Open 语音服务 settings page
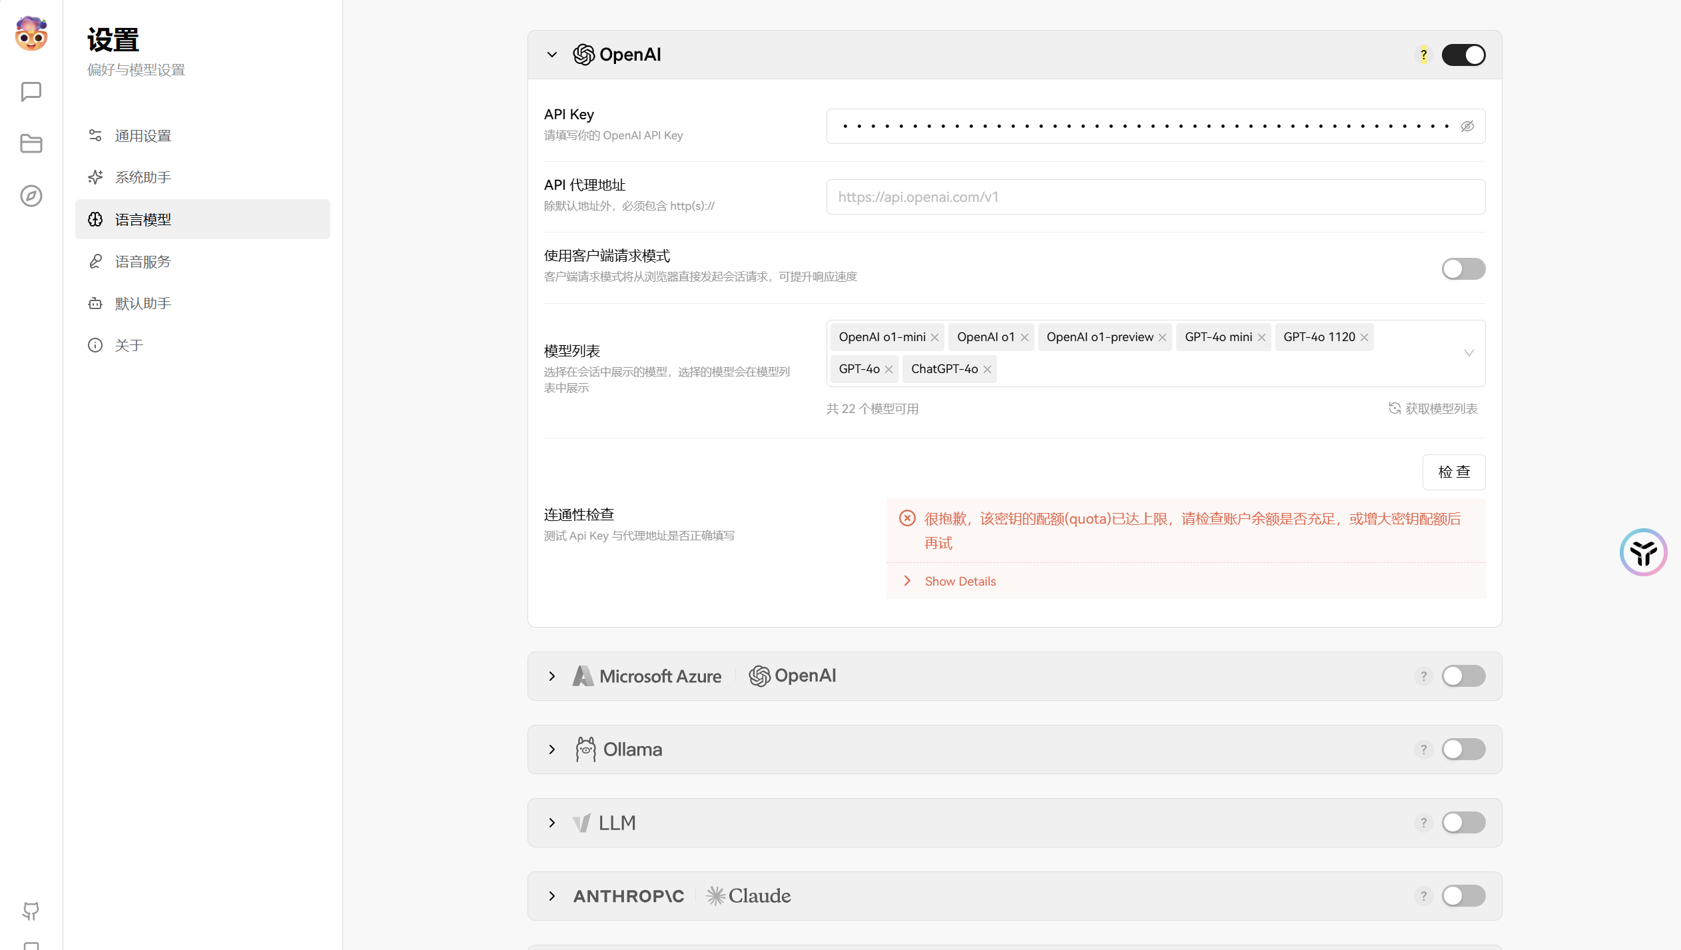Image resolution: width=1681 pixels, height=950 pixels. coord(202,261)
